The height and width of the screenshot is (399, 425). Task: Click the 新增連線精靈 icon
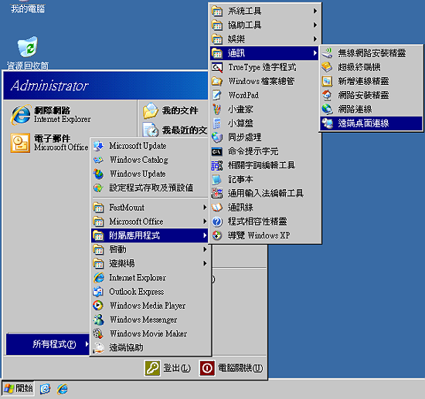(327, 81)
